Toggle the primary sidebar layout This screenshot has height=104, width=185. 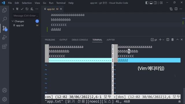[x=147, y=3]
